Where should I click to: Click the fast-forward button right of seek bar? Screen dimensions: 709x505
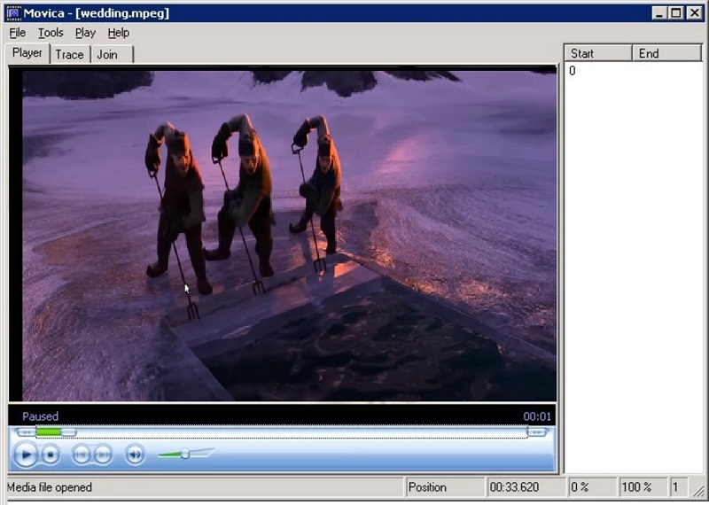point(537,432)
